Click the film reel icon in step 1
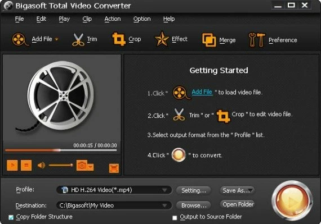Viewport: 321px width, 224px height. 181,93
